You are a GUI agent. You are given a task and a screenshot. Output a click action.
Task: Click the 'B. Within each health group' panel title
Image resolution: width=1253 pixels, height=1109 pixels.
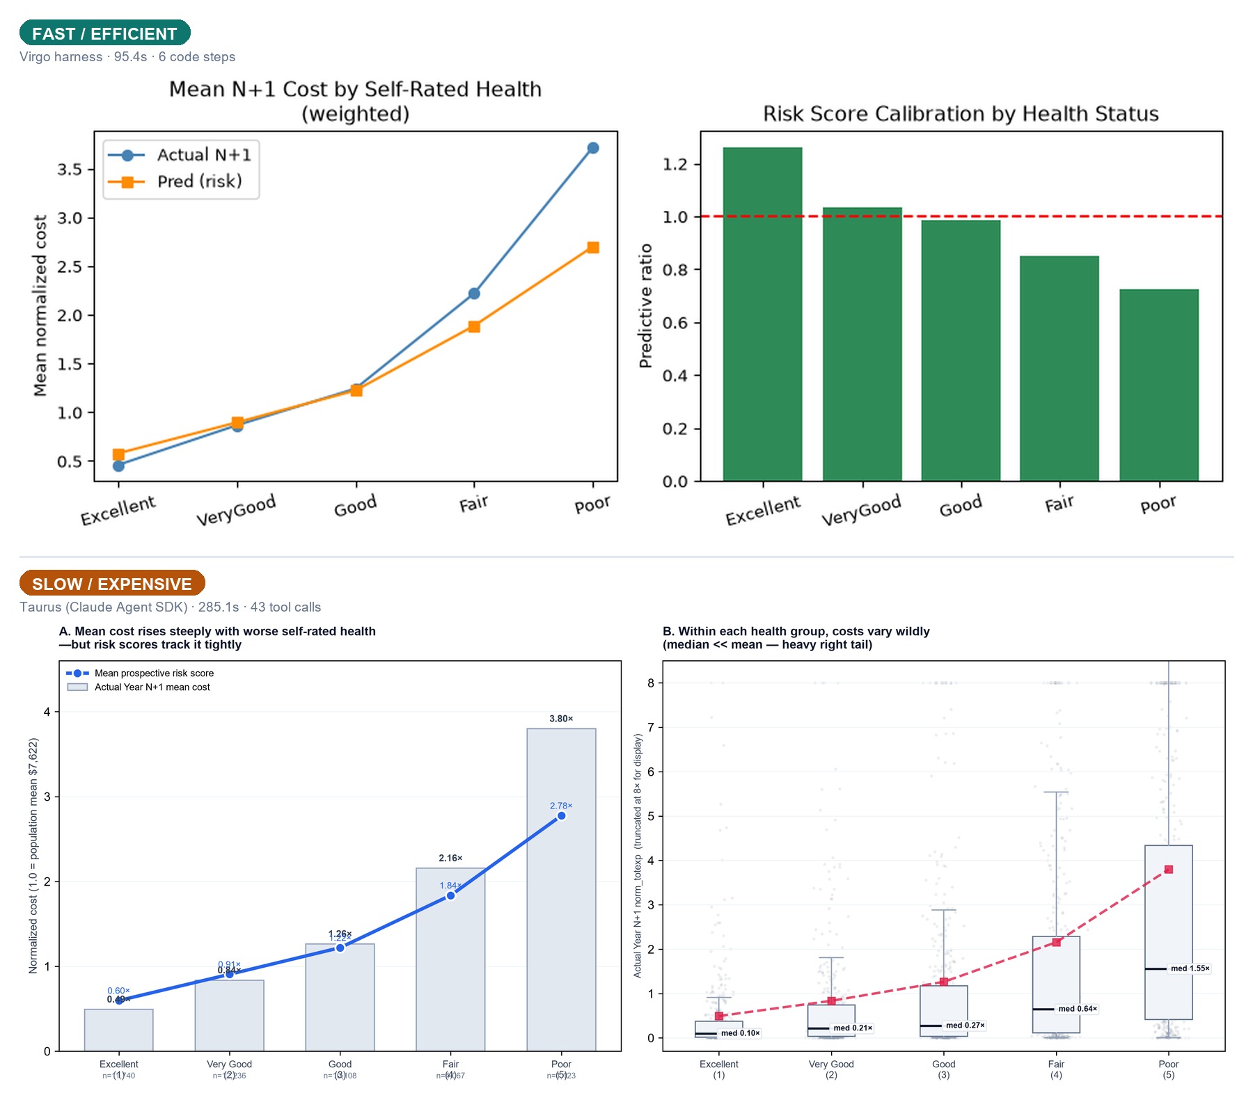coord(796,638)
